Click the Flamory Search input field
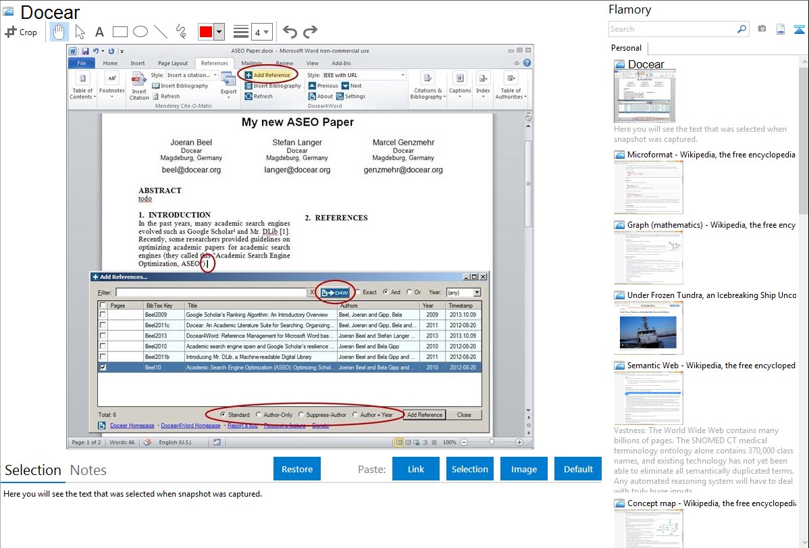Viewport: 809px width, 548px height. (673, 29)
